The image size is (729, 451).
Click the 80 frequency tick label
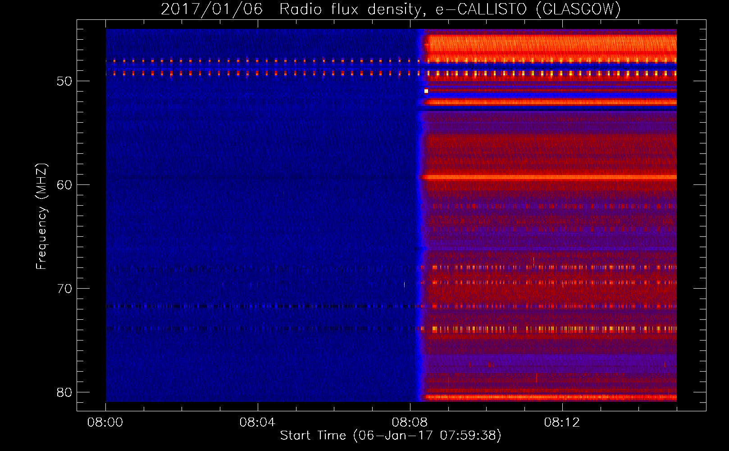[64, 392]
